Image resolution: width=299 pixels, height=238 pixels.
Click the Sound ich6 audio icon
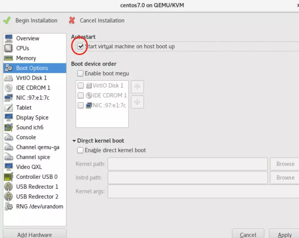coord(9,127)
